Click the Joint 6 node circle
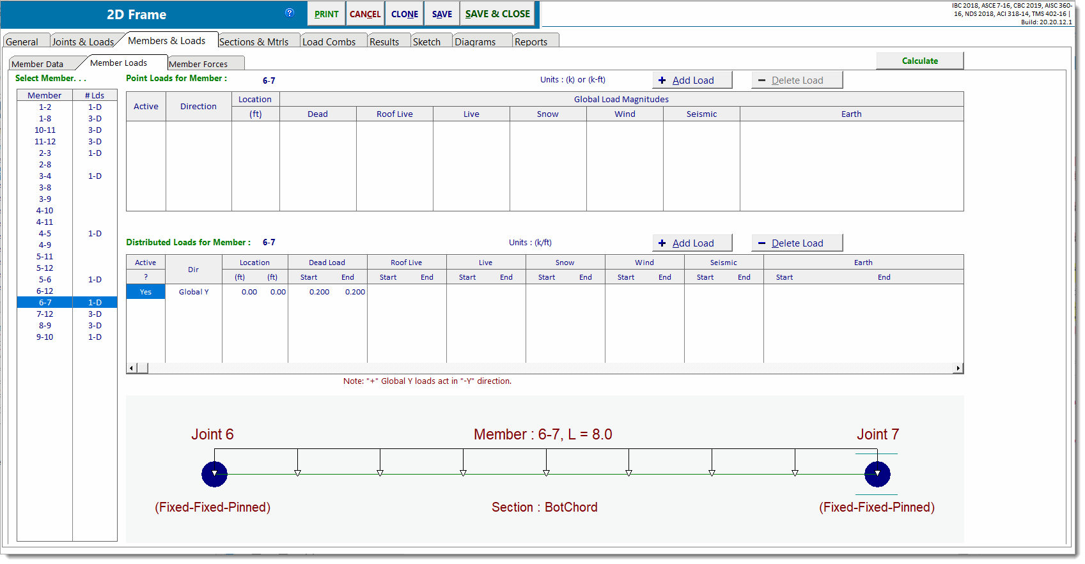1085x564 pixels. pos(214,474)
